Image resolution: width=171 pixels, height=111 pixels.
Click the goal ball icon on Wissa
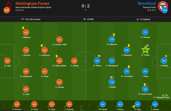99,56
